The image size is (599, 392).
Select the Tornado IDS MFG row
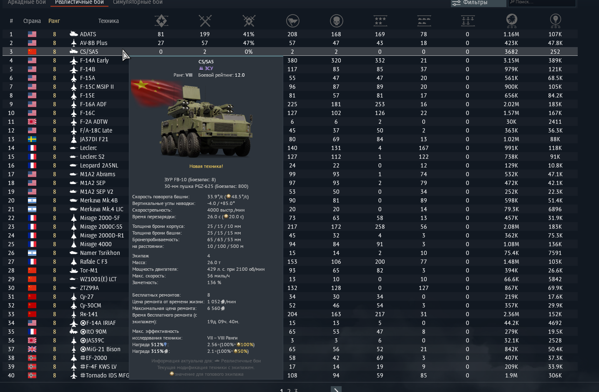[290, 375]
